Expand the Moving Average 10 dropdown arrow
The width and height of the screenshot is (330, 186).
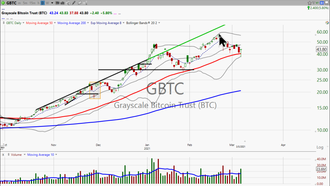pyautogui.click(x=56, y=155)
